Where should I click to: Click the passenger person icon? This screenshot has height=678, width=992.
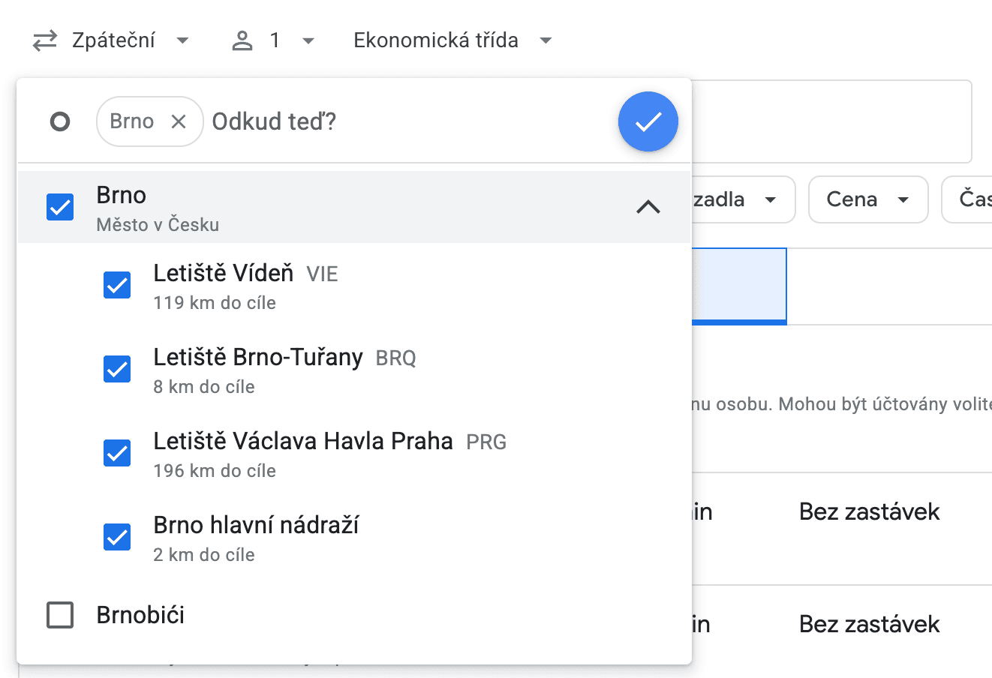pyautogui.click(x=242, y=40)
